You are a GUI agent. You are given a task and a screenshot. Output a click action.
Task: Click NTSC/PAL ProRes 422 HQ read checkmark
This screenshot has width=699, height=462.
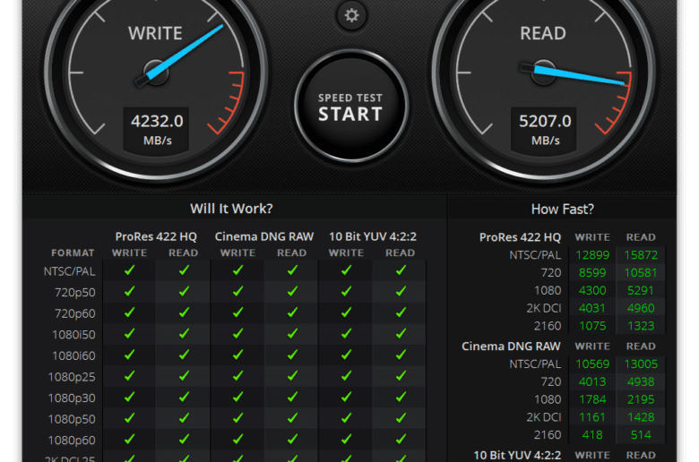(x=184, y=270)
